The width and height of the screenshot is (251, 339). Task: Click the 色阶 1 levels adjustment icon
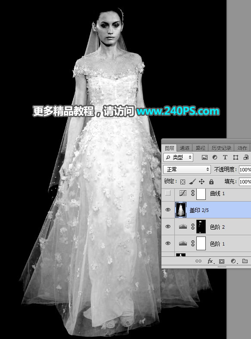tap(183, 243)
